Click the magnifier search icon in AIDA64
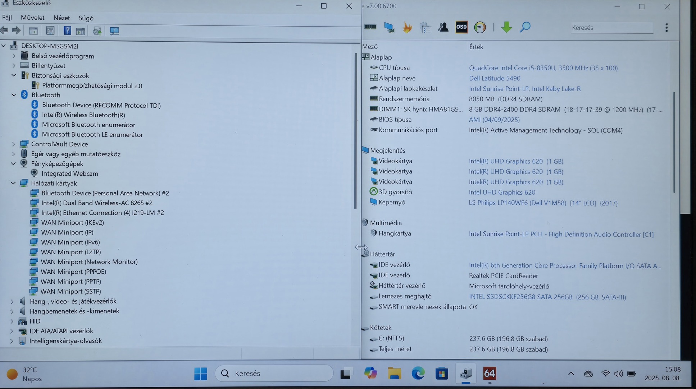Viewport: 696px width, 389px height. 525,27
